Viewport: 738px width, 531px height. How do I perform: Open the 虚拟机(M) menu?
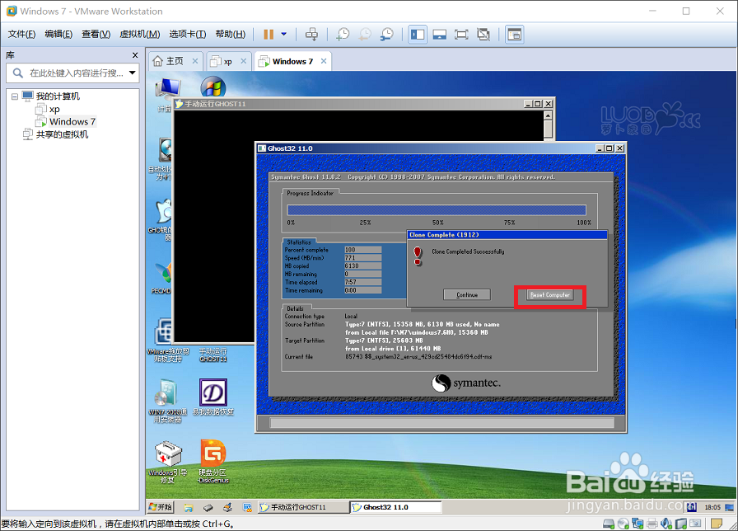point(139,34)
